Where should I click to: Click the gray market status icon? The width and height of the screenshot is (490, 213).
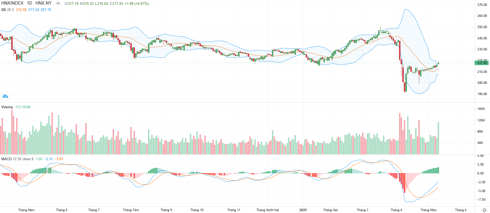(x=58, y=3)
